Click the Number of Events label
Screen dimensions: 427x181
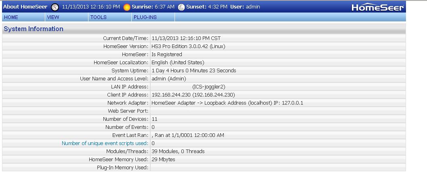point(127,127)
